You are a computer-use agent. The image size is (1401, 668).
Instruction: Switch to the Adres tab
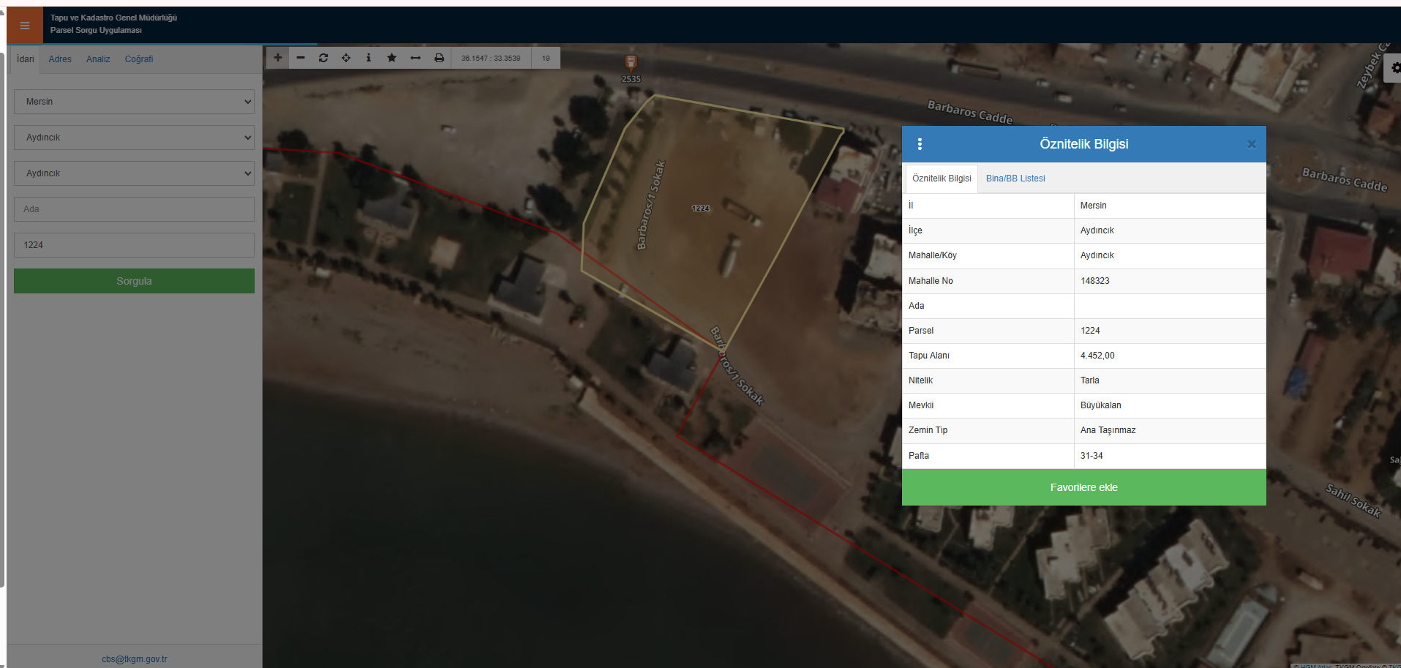pos(60,59)
